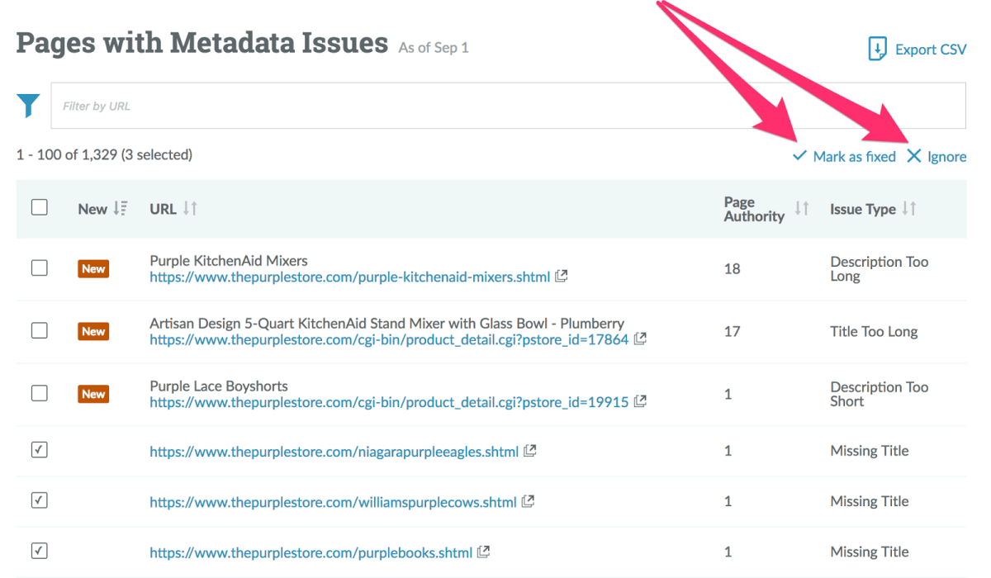Open the niagarapurpleeagles.shtml URL link
991x578 pixels.
(334, 452)
